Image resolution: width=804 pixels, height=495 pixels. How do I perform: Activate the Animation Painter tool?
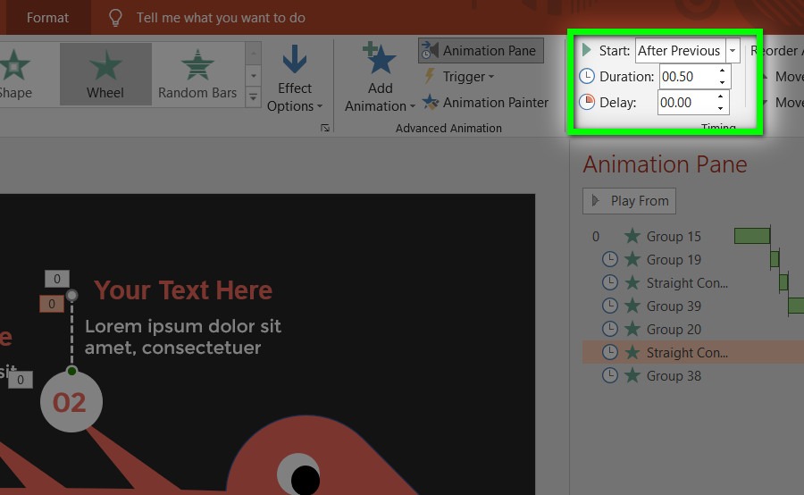pos(485,103)
